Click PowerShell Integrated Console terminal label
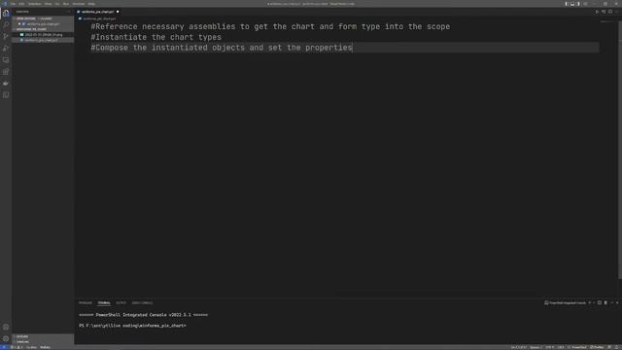This screenshot has height=350, width=622. click(566, 302)
